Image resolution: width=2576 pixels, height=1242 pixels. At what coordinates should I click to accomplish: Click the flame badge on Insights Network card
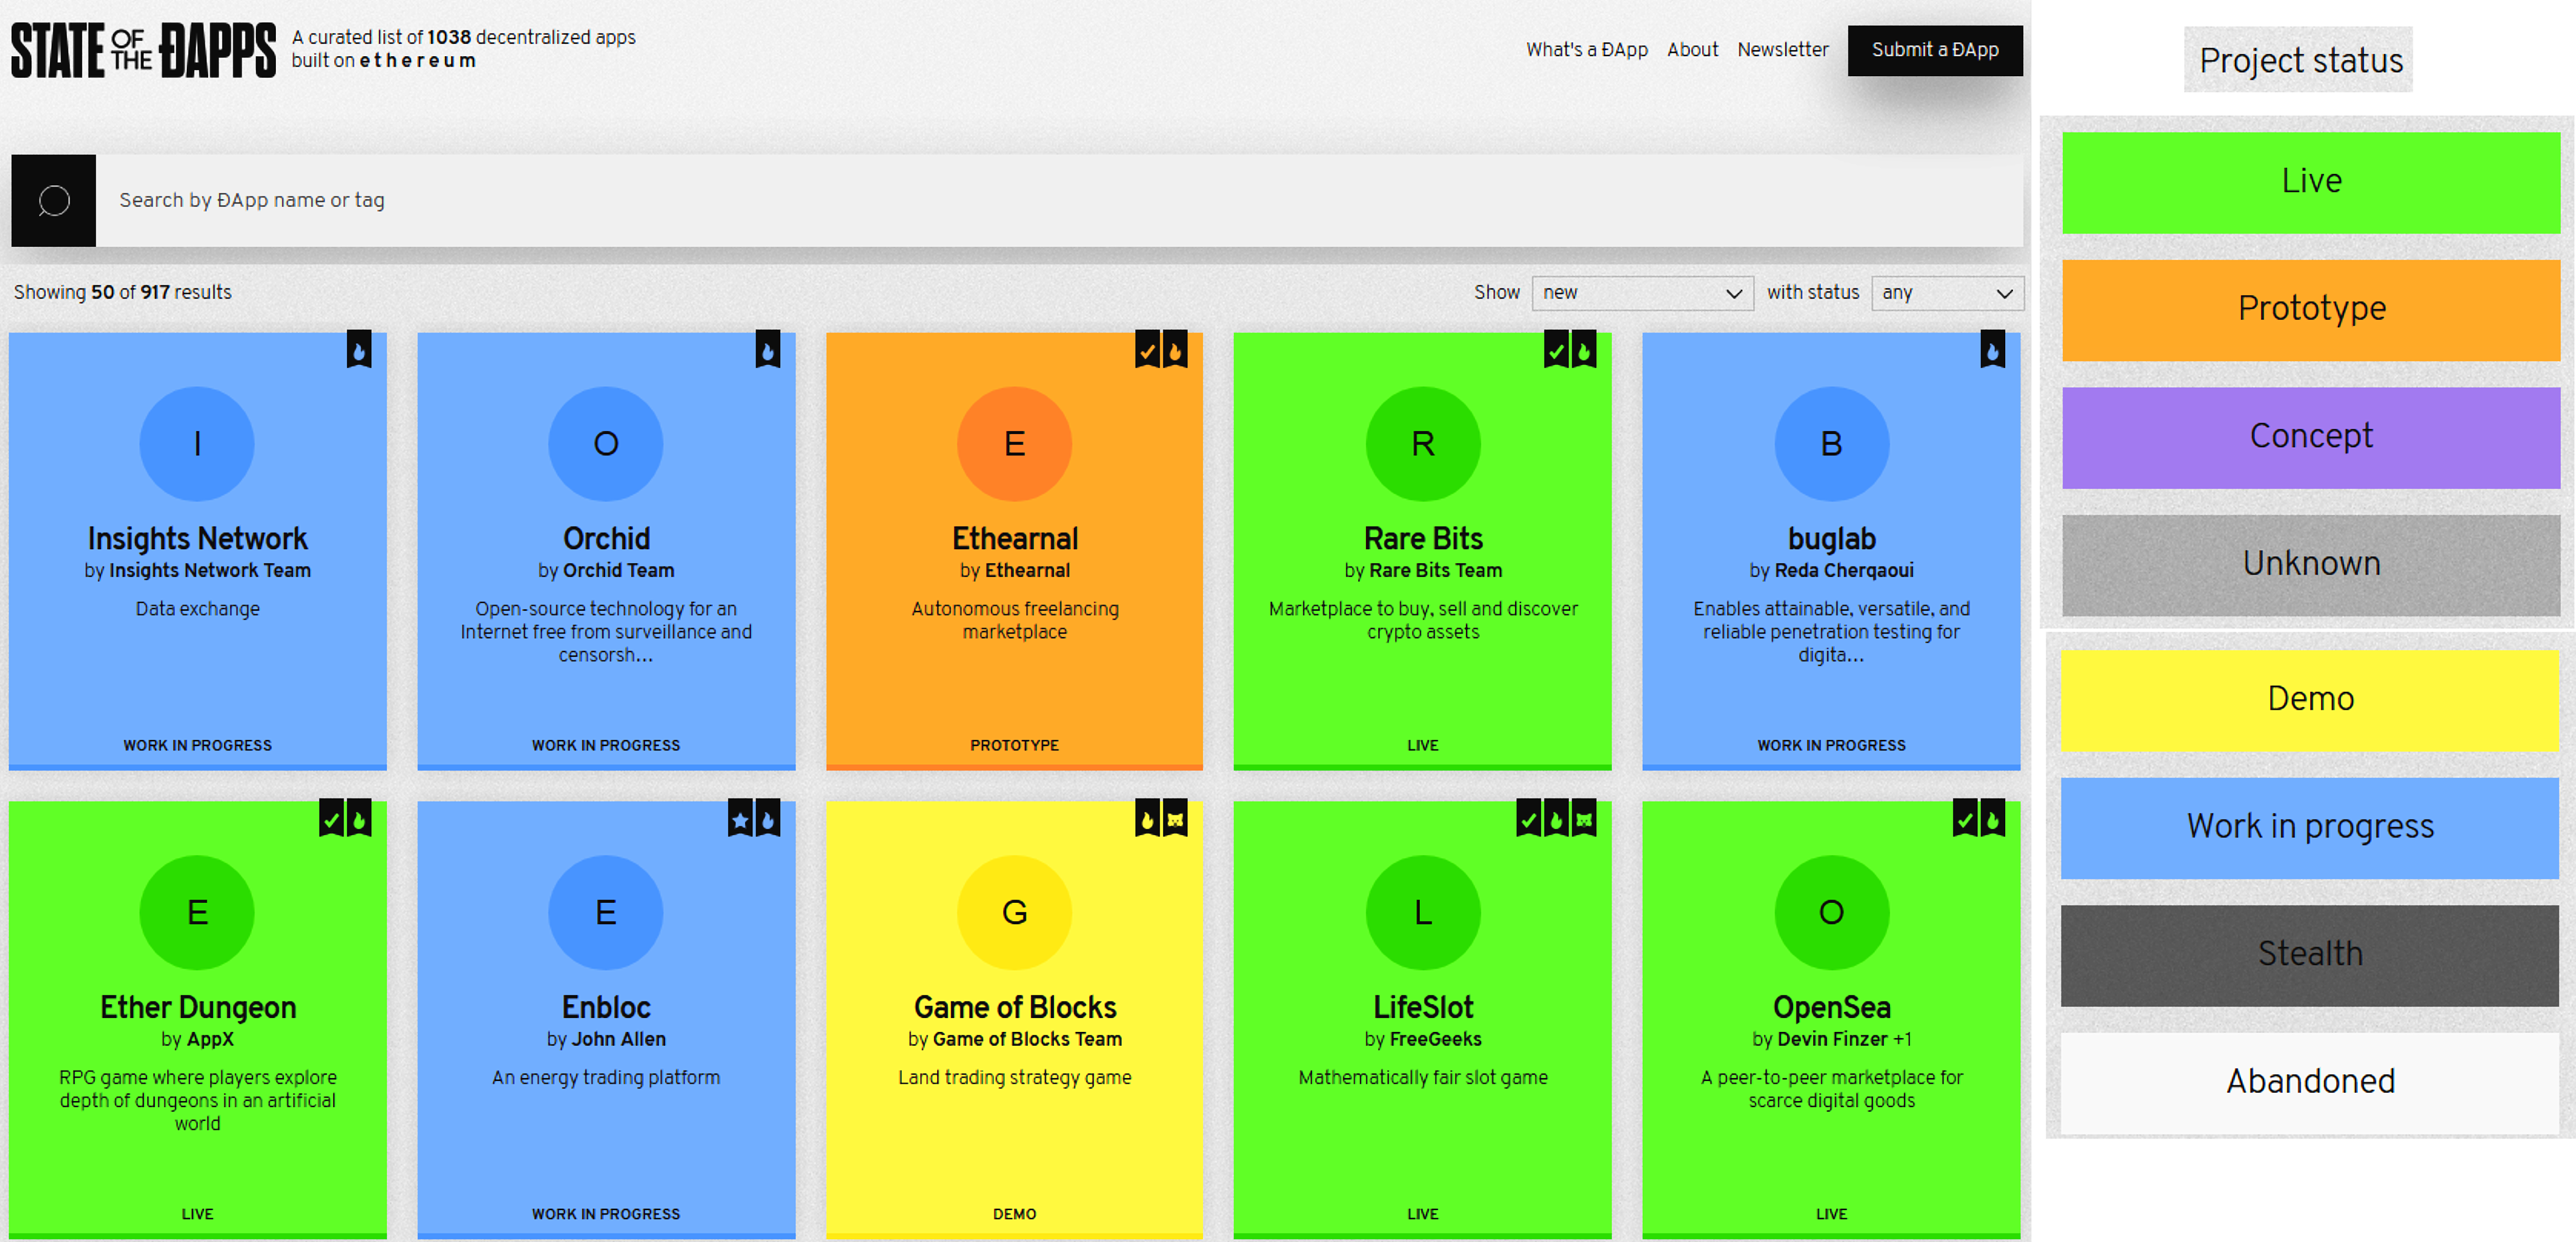[x=359, y=349]
